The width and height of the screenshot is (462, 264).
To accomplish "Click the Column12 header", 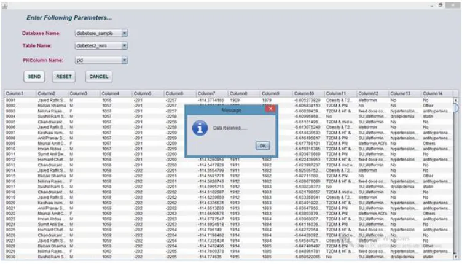I will [x=373, y=93].
